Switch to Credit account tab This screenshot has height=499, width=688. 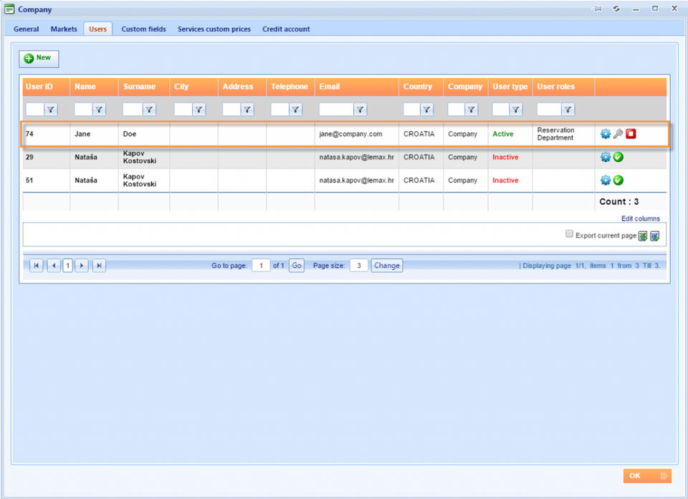coord(286,29)
